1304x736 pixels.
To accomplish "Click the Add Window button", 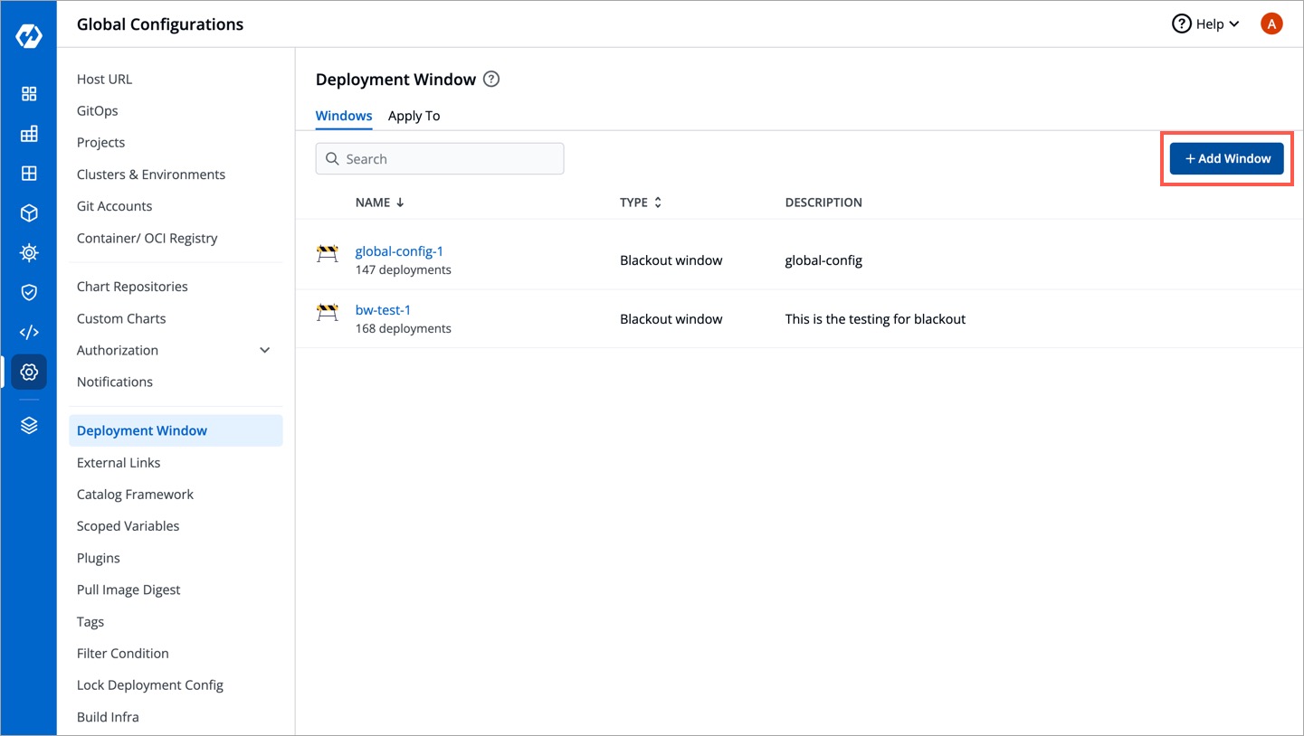I will 1226,157.
